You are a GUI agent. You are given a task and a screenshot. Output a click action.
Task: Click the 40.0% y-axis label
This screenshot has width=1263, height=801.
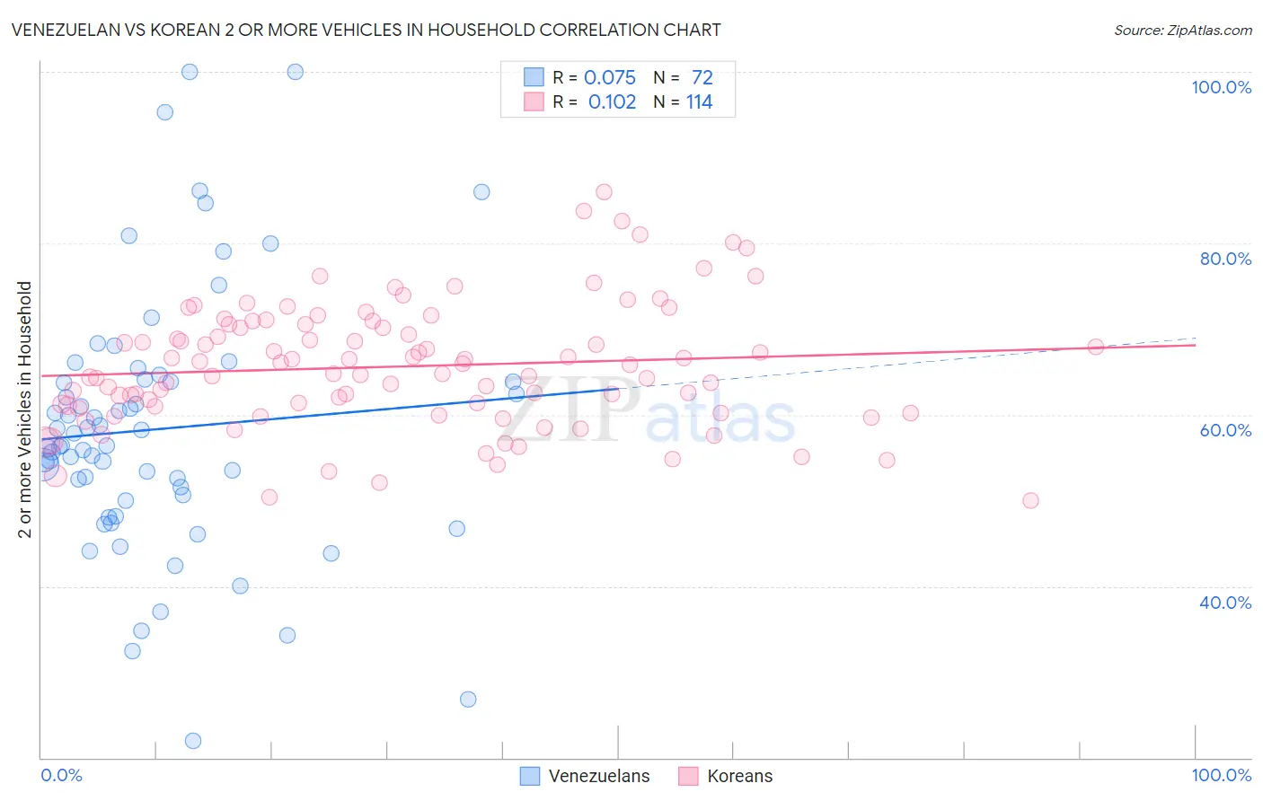1225,603
